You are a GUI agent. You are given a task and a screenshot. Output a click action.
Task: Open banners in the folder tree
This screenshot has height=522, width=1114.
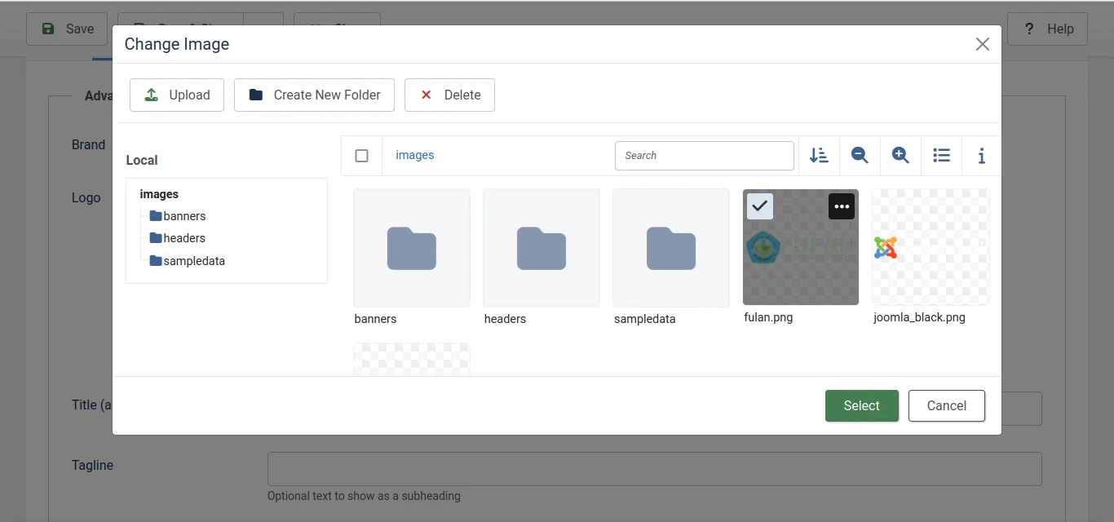click(178, 216)
